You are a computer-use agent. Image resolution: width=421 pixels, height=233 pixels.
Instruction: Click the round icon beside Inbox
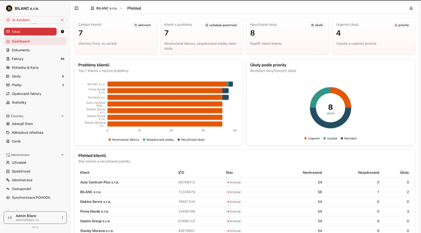[62, 32]
